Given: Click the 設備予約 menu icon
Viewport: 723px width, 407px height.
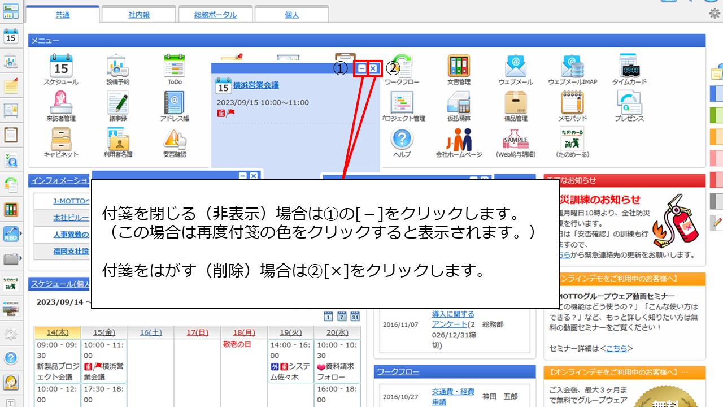Looking at the screenshot, I should pyautogui.click(x=117, y=67).
